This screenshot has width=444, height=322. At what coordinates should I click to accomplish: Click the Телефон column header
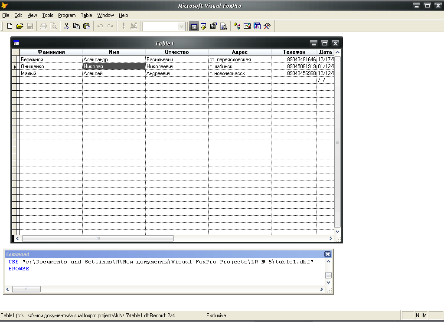[x=294, y=52]
